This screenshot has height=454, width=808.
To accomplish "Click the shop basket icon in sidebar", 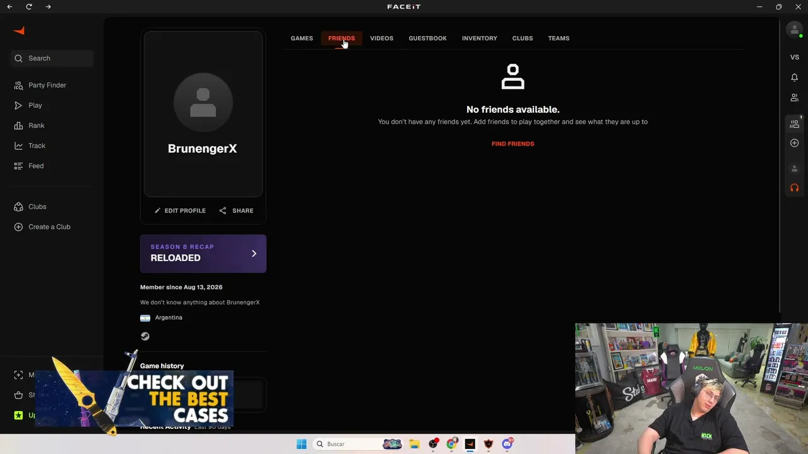I will 18,395.
